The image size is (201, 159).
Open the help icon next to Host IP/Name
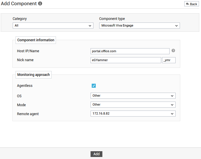tap(173, 50)
